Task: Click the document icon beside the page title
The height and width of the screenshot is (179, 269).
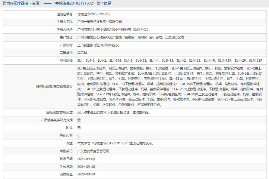Action: tap(5, 3)
